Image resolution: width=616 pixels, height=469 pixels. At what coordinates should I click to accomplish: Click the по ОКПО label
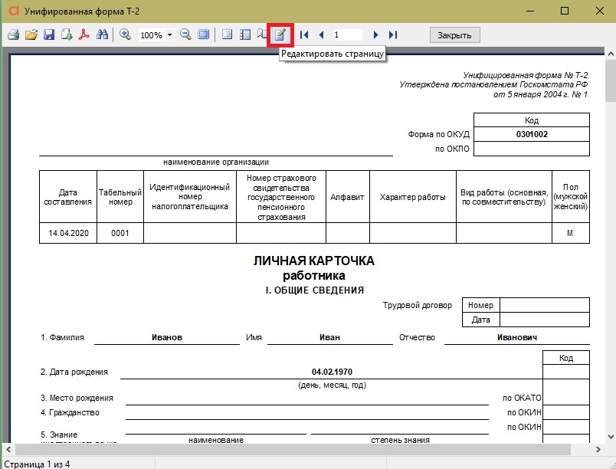(x=452, y=149)
